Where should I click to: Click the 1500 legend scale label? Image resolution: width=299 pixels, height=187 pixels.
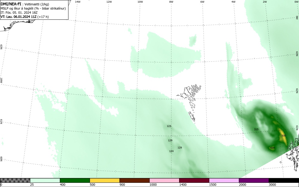(213, 185)
